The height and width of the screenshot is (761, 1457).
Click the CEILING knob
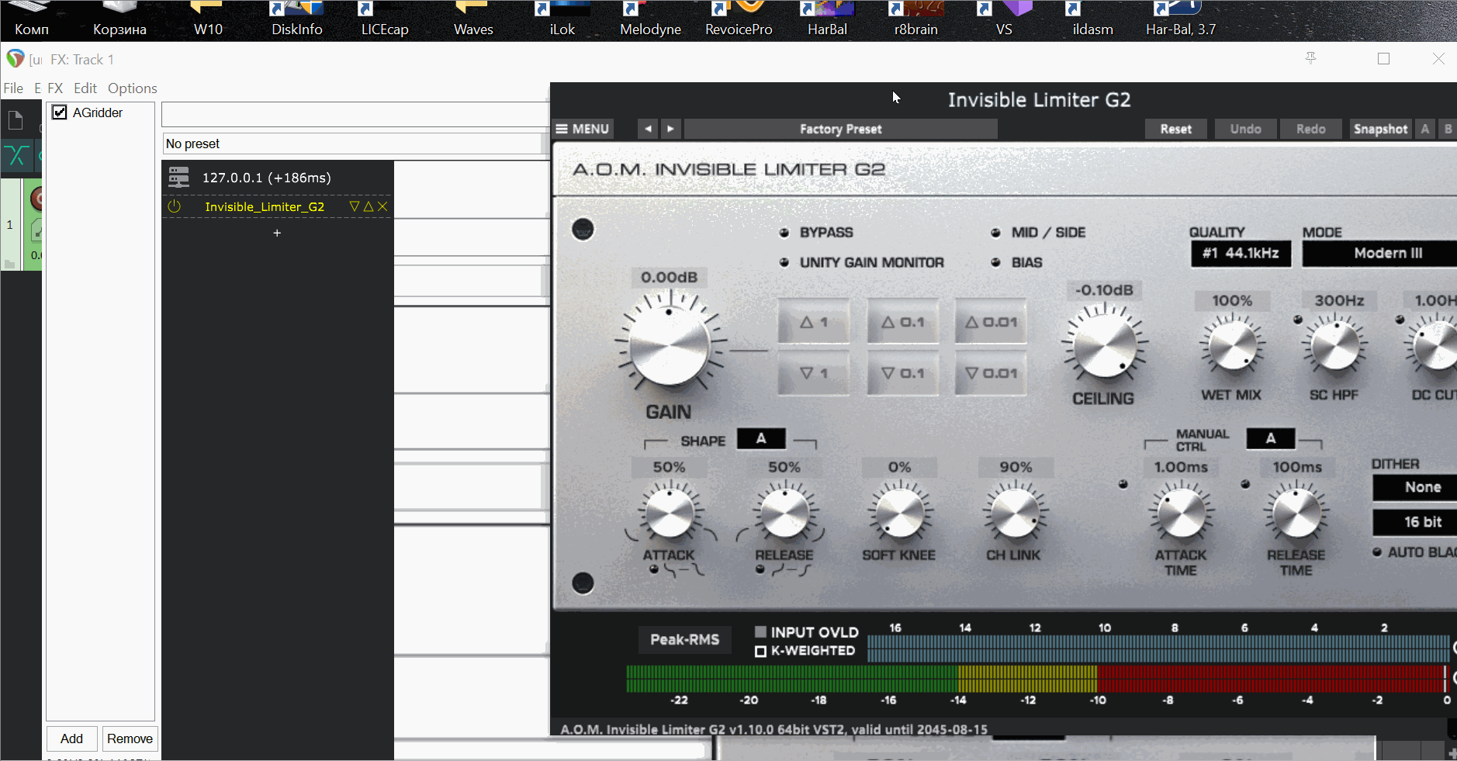click(1104, 346)
